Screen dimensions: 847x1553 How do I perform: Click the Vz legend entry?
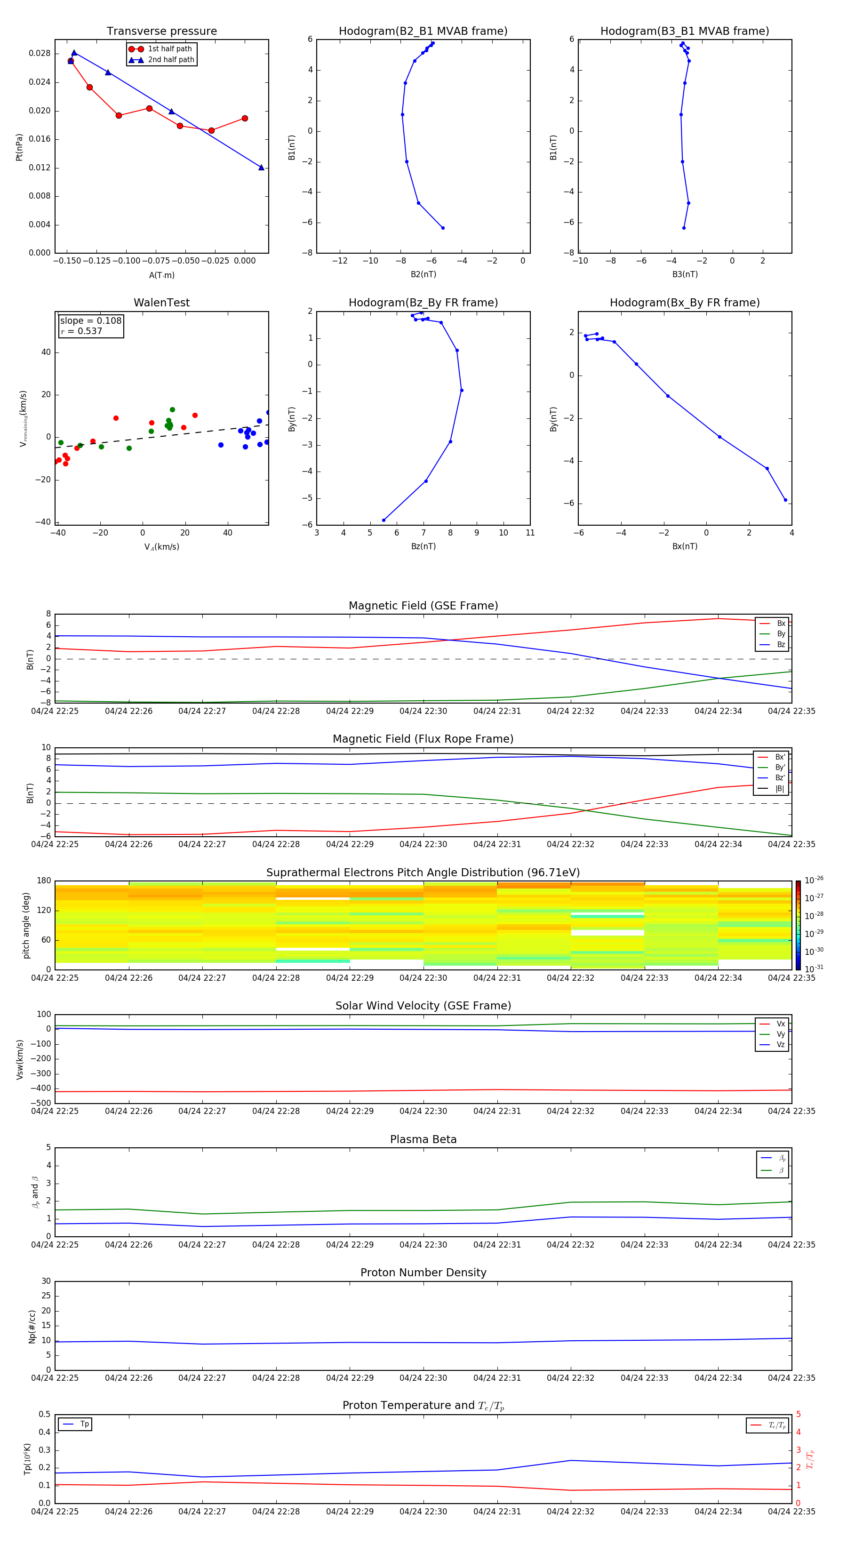click(772, 1045)
